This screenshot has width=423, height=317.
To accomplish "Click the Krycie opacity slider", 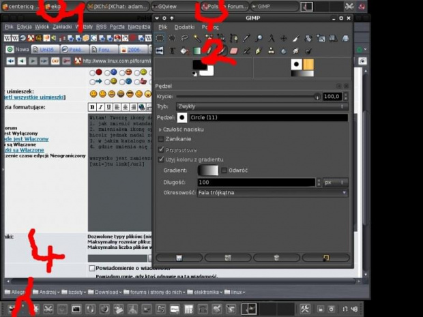I will coord(248,97).
